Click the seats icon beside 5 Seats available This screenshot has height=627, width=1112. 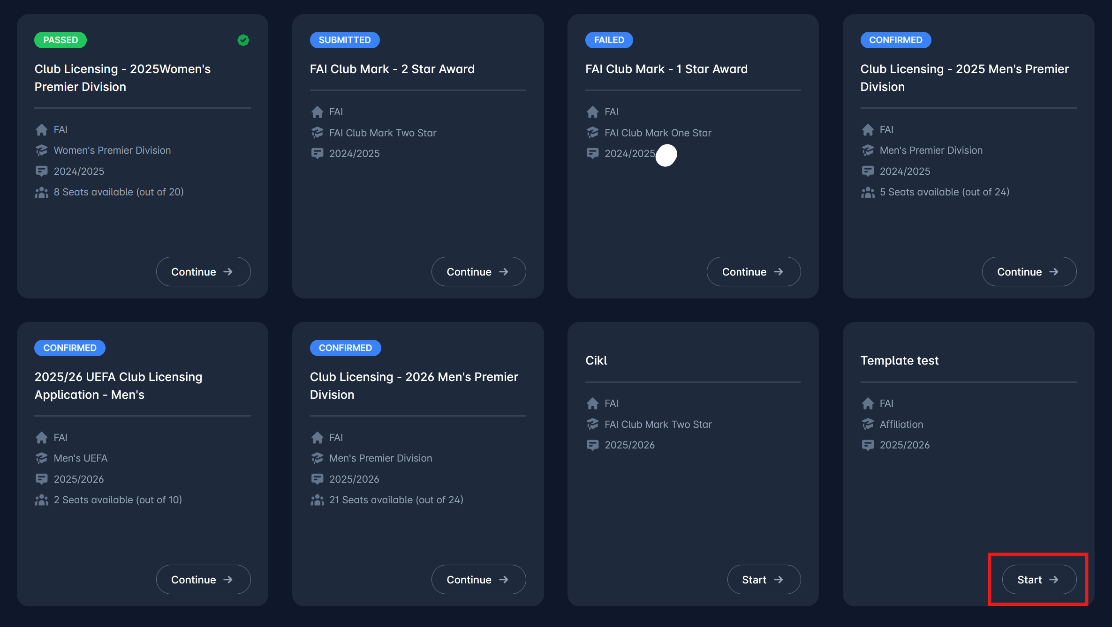(x=868, y=192)
